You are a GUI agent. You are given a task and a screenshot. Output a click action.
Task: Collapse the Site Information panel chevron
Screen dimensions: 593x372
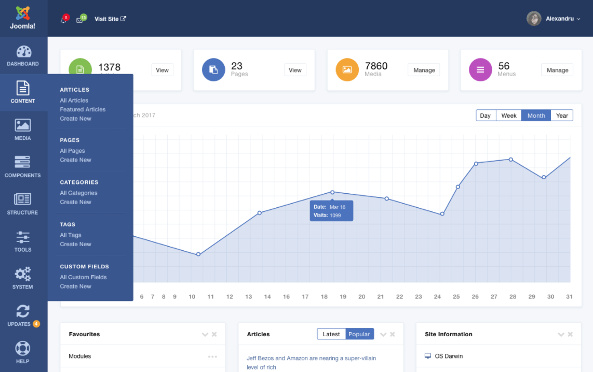(561, 335)
